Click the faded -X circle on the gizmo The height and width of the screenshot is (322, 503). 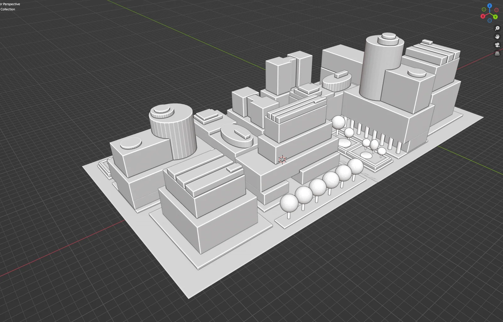[x=496, y=10]
